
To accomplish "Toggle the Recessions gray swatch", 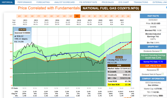I will [x=158, y=70].
